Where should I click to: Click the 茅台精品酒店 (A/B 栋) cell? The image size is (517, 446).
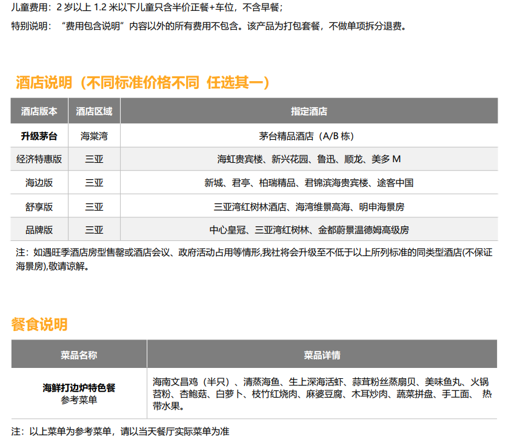tap(309, 136)
